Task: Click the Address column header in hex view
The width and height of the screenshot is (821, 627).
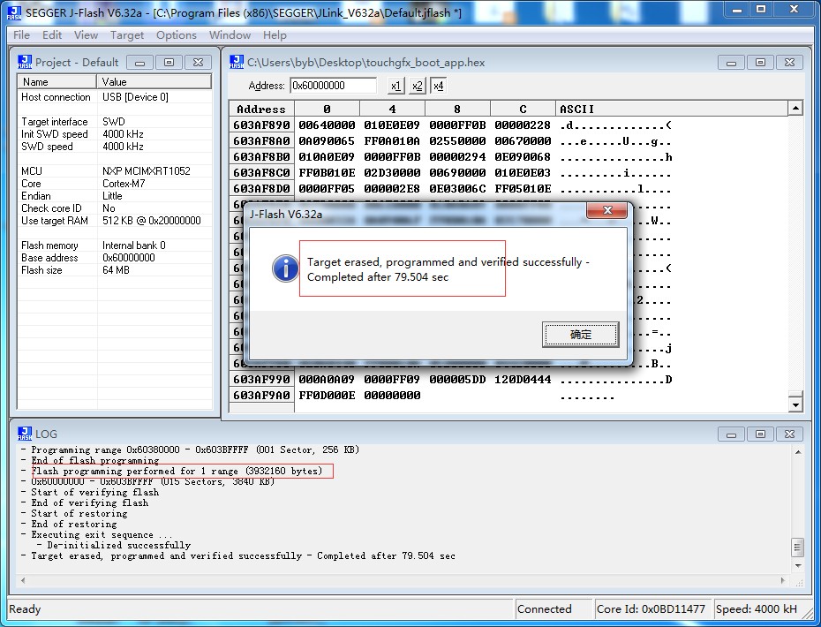Action: click(x=262, y=109)
